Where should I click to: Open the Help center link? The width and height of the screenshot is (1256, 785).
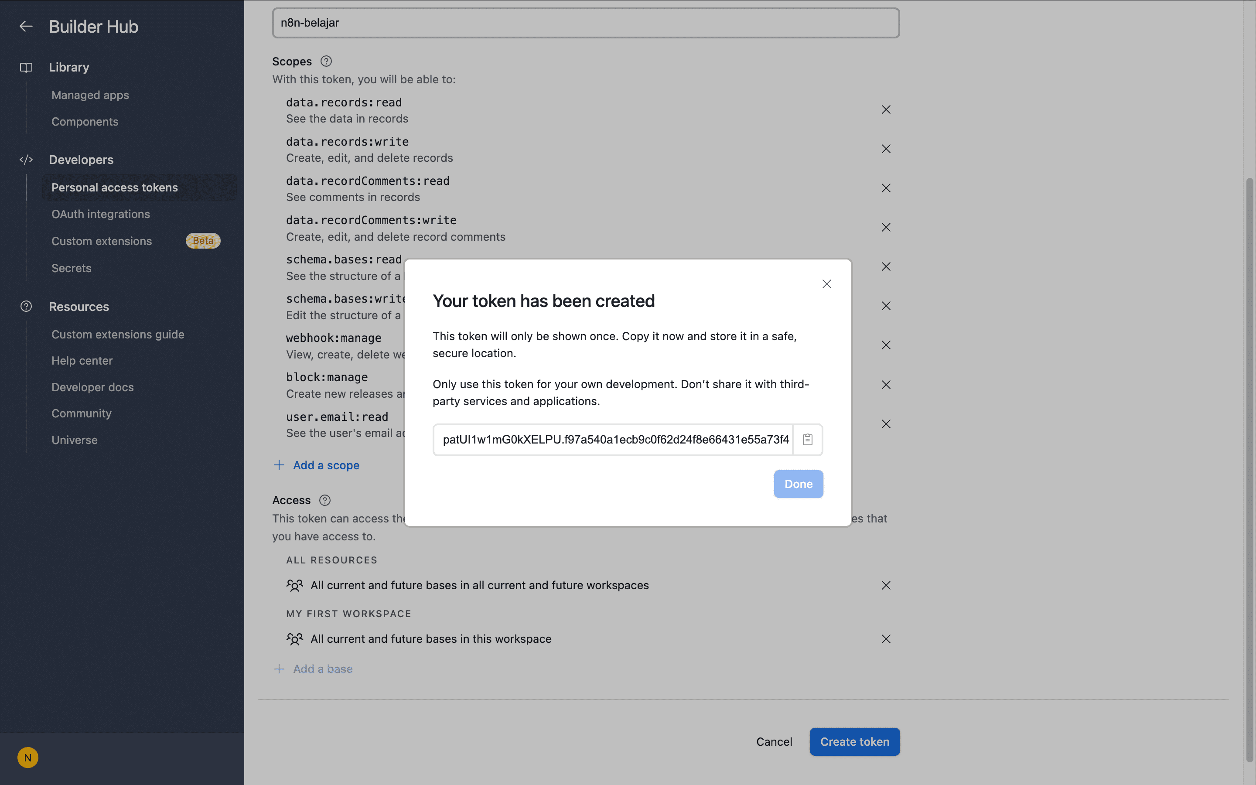click(82, 360)
